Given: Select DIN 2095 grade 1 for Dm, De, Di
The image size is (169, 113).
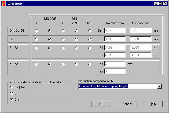Looking at the screenshot, I should (36, 31).
